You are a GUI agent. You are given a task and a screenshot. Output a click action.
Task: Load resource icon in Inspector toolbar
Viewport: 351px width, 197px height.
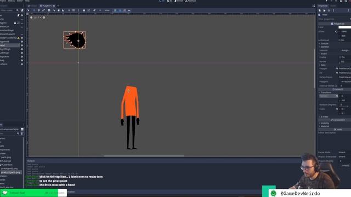click(324, 10)
